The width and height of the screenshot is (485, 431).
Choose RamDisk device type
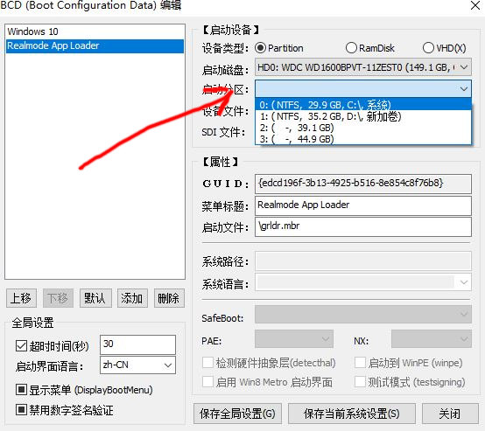(351, 48)
